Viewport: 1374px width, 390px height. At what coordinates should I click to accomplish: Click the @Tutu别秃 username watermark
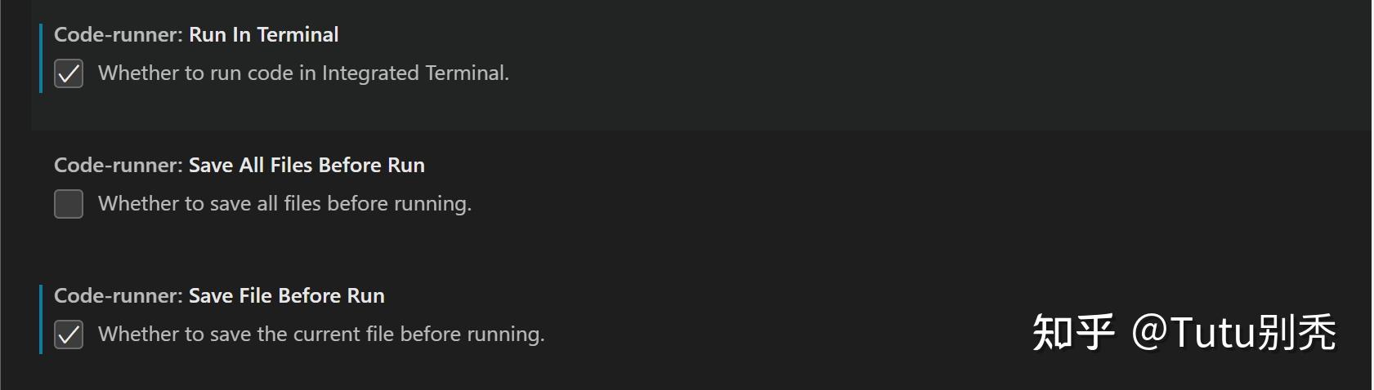point(1233,333)
